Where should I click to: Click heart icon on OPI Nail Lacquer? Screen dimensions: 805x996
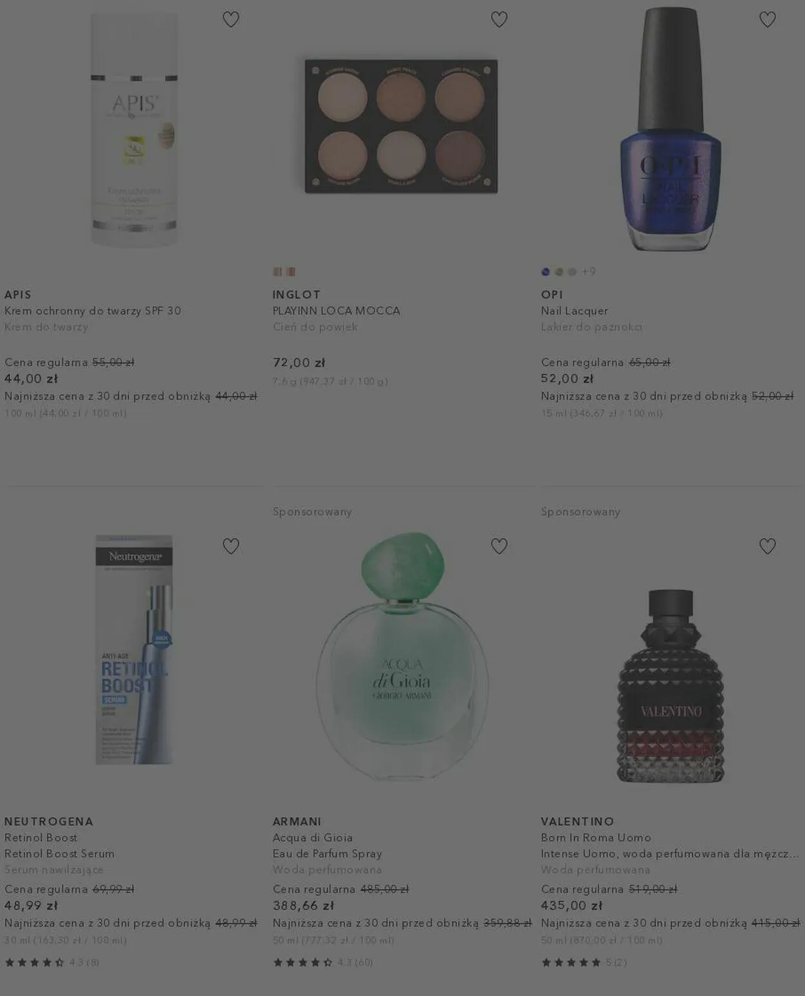click(x=768, y=19)
